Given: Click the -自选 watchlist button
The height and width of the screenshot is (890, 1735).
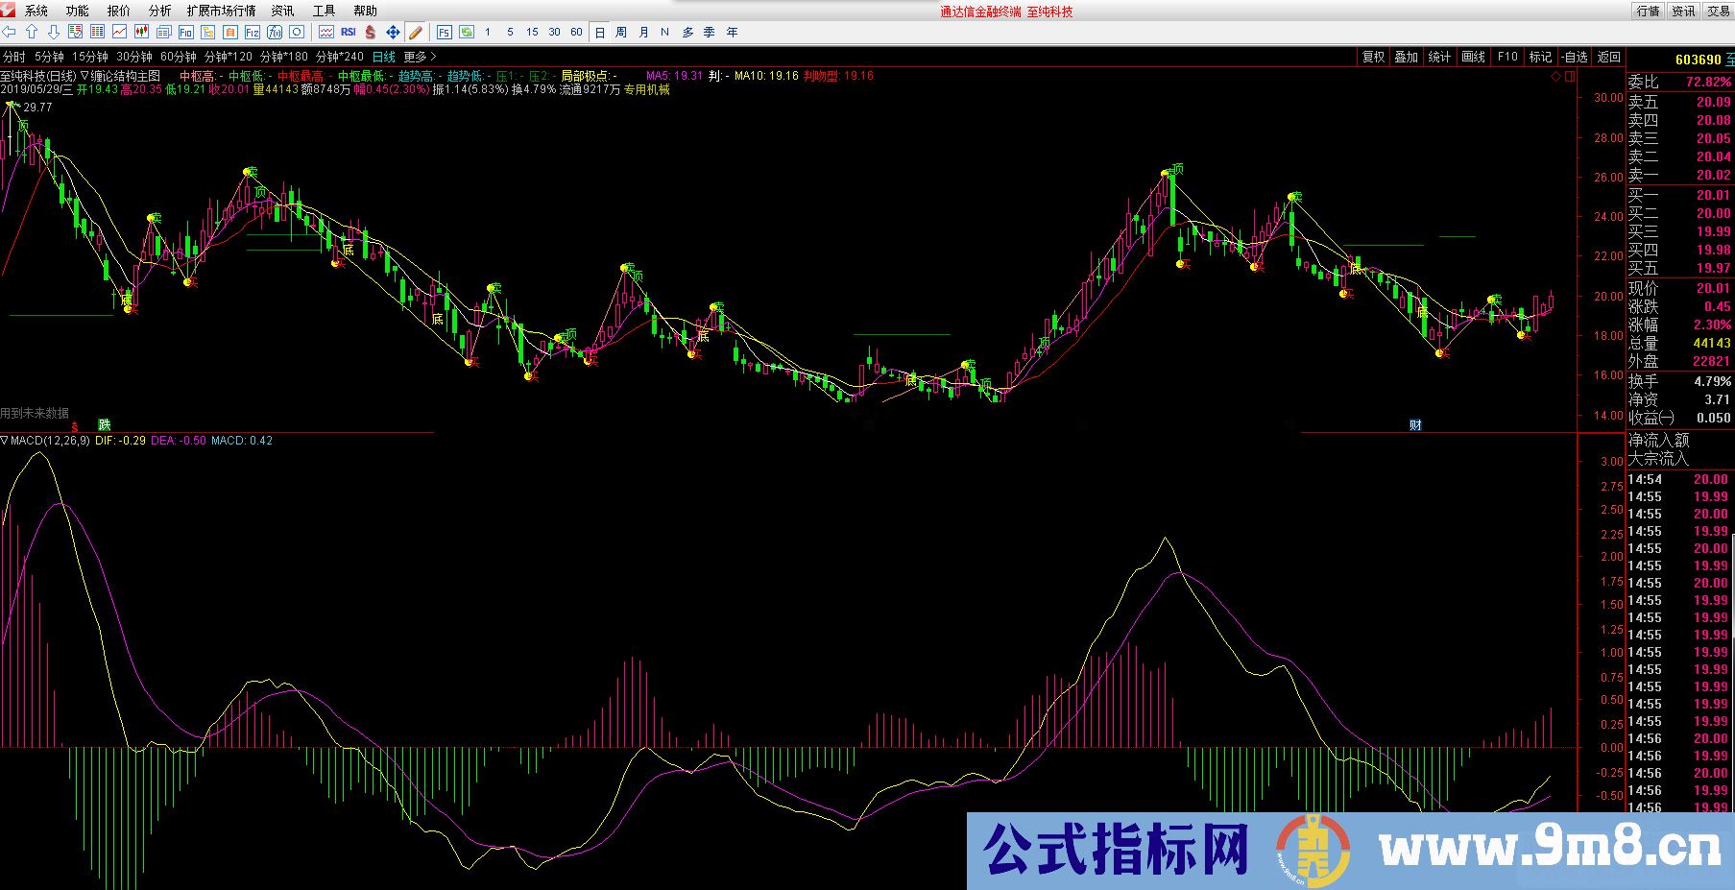Looking at the screenshot, I should (1573, 56).
